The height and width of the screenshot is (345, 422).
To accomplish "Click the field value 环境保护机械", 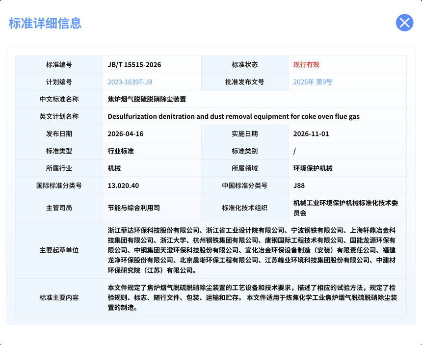I will 313,168.
